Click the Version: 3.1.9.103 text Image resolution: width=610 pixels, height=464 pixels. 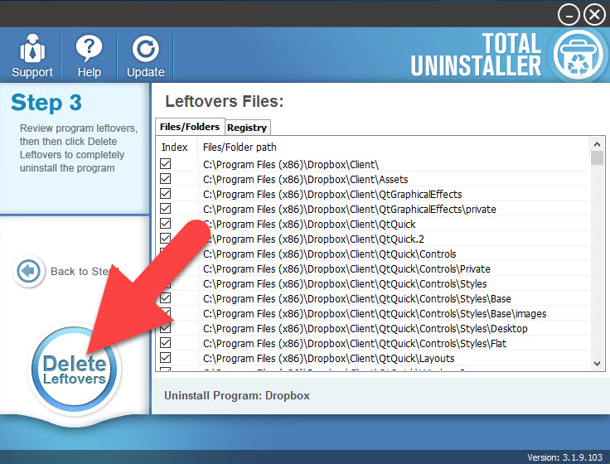click(565, 457)
